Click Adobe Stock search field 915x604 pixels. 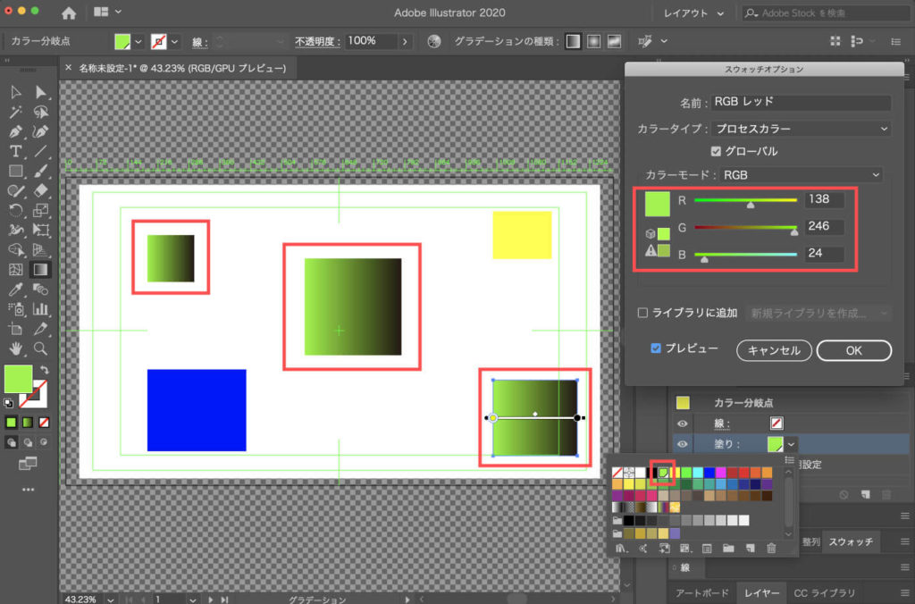tap(826, 13)
